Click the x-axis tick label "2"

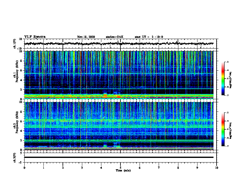[63, 168]
